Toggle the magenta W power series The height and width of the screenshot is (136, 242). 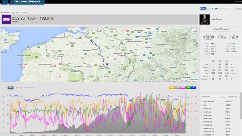pyautogui.click(x=183, y=88)
